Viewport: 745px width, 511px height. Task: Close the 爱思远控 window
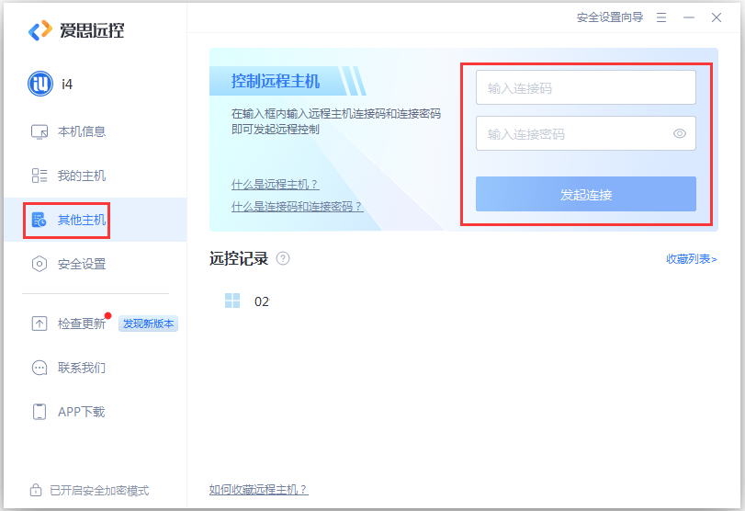pos(717,17)
